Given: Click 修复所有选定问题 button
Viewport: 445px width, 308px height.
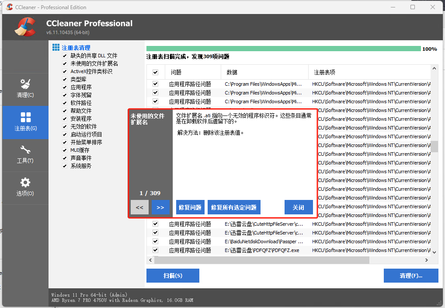Looking at the screenshot, I should (234, 207).
